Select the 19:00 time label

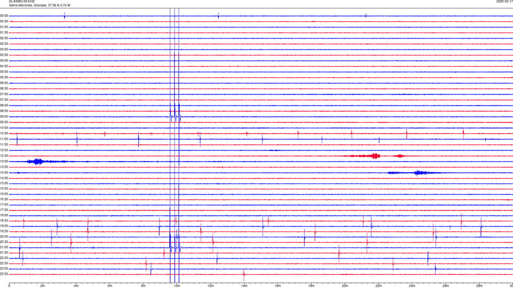click(x=4, y=226)
